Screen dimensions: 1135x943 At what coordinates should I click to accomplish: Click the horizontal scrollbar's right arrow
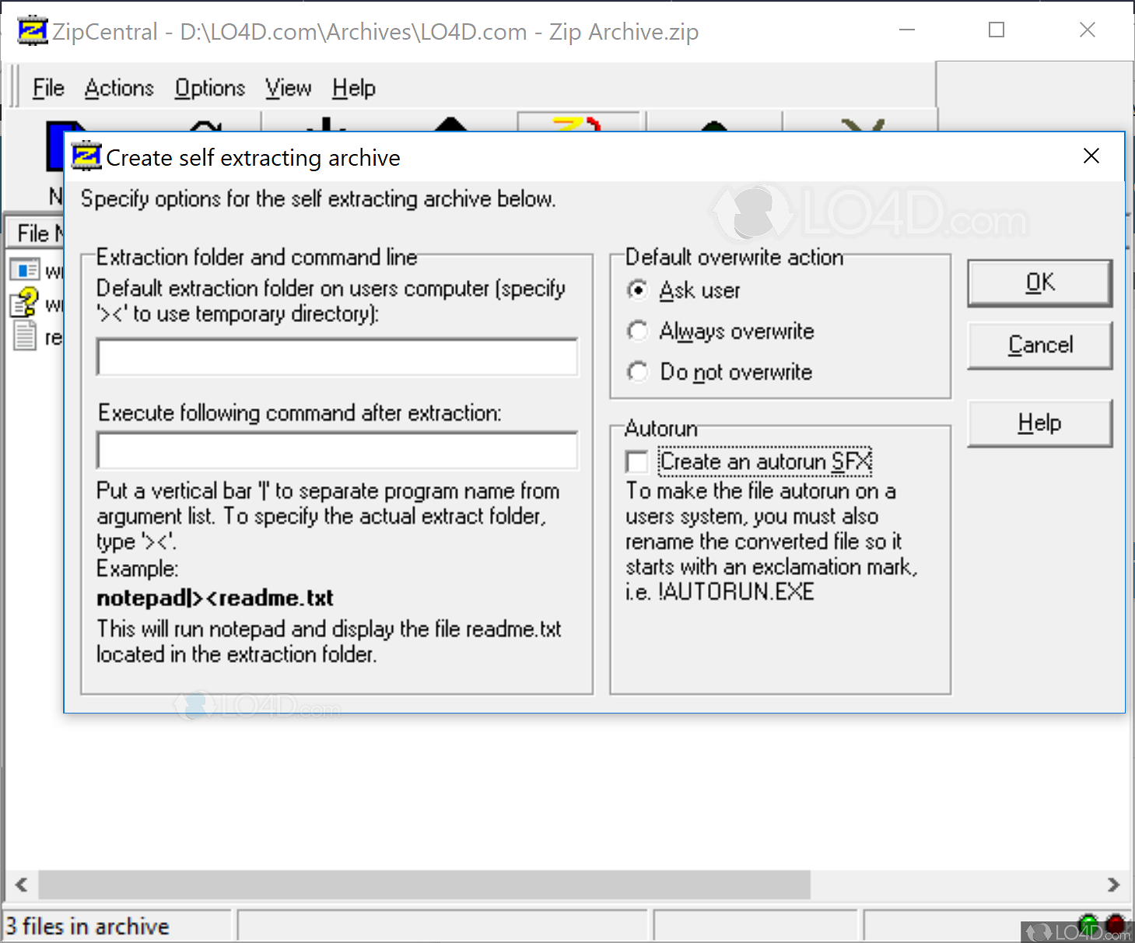click(x=1113, y=885)
